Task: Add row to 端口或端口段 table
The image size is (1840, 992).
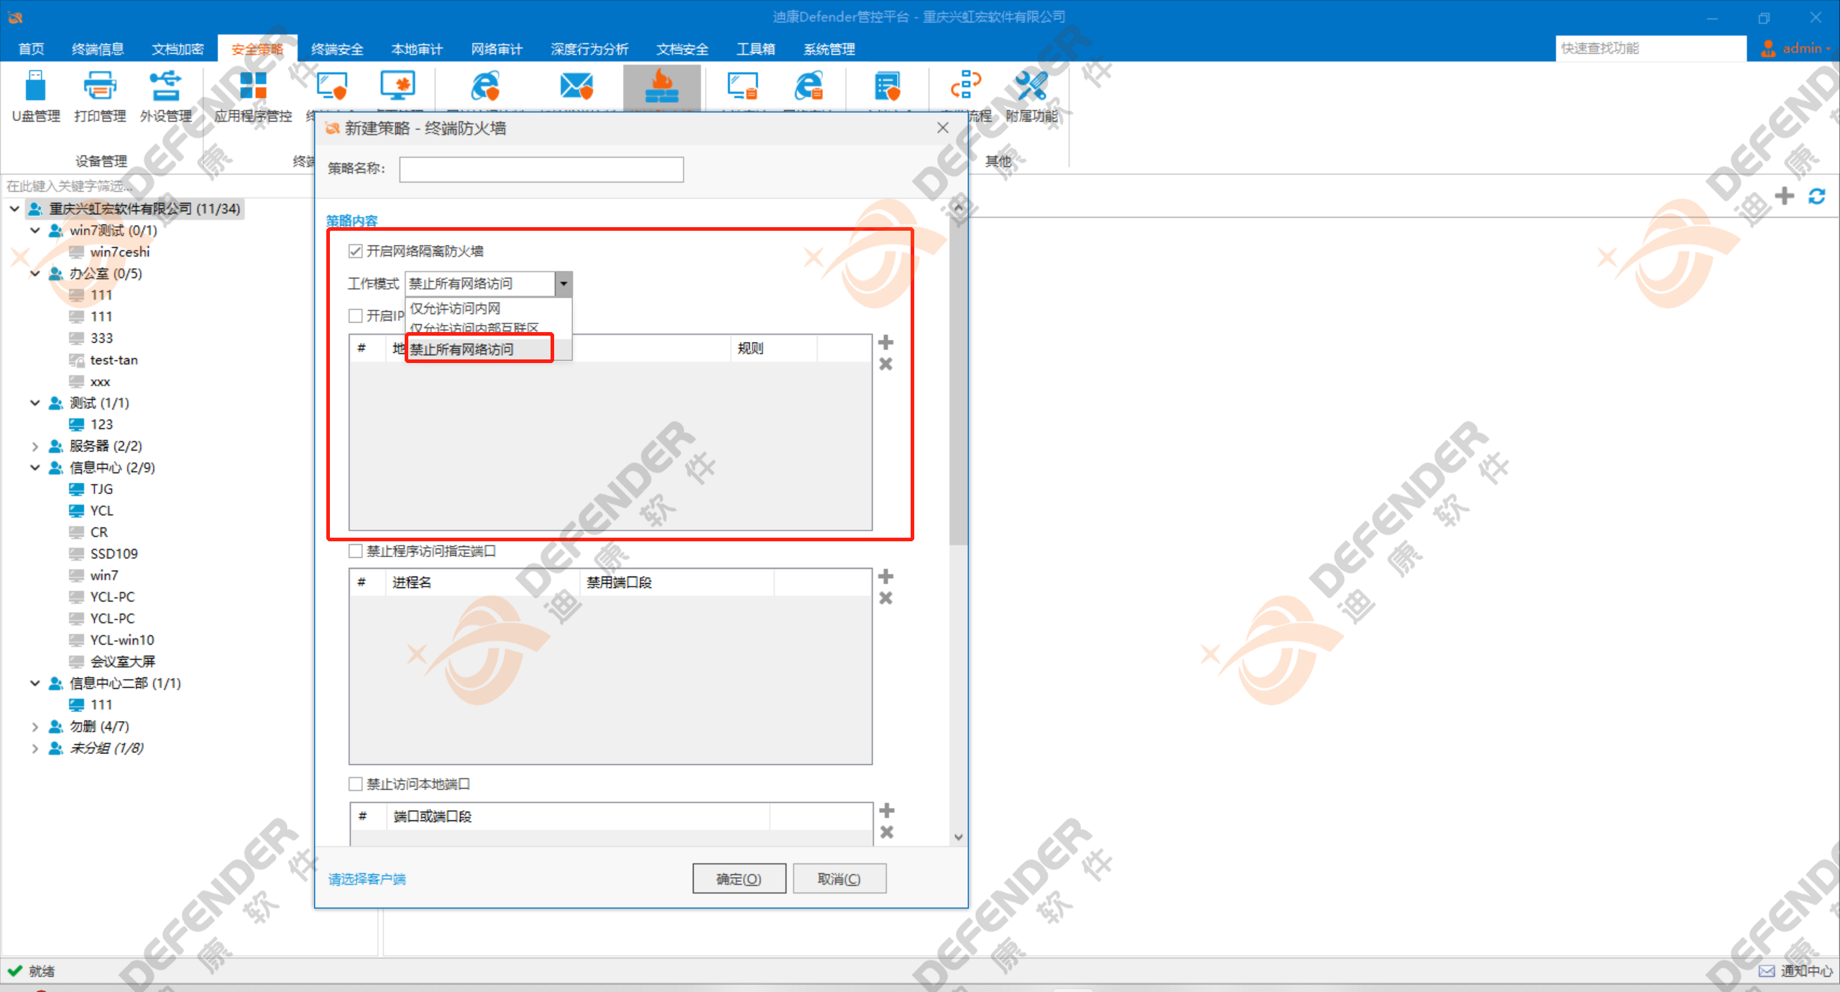Action: tap(887, 811)
